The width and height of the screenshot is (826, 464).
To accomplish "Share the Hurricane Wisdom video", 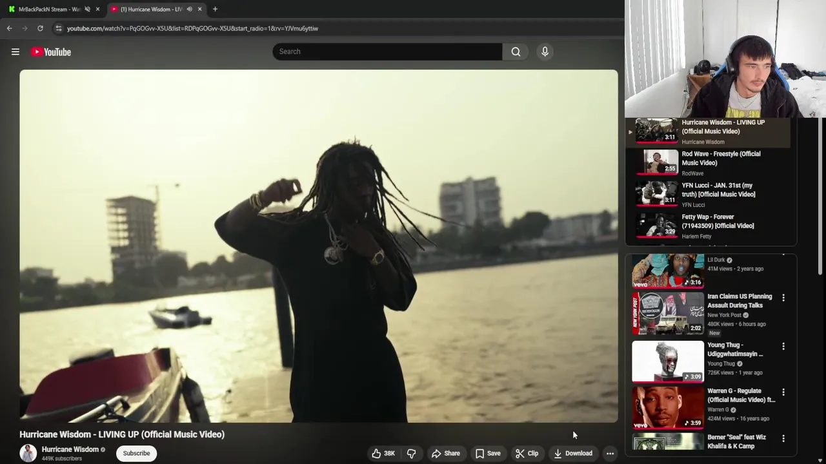I will pyautogui.click(x=446, y=454).
